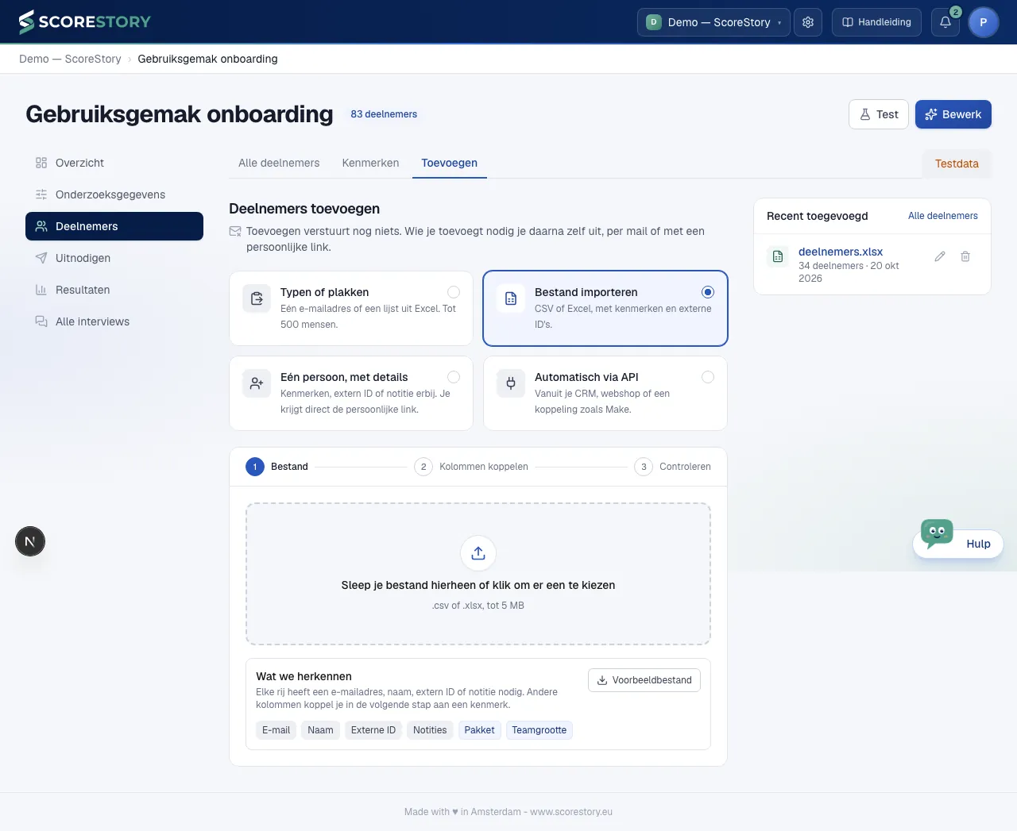Viewport: 1017px width, 831px height.
Task: Open the notifications bell
Action: click(945, 22)
